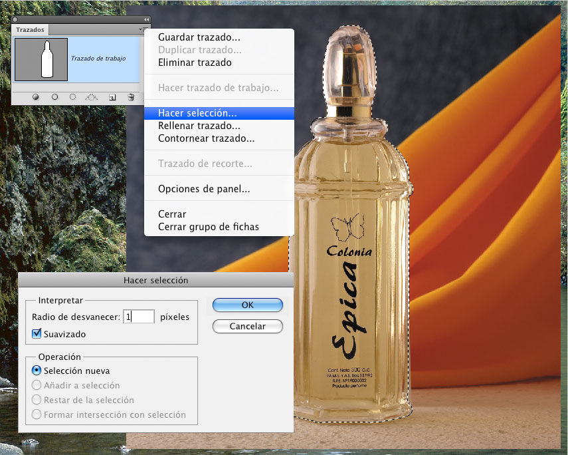The image size is (568, 455).
Task: Select 'Restar de la selección' radio button
Action: 37,400
